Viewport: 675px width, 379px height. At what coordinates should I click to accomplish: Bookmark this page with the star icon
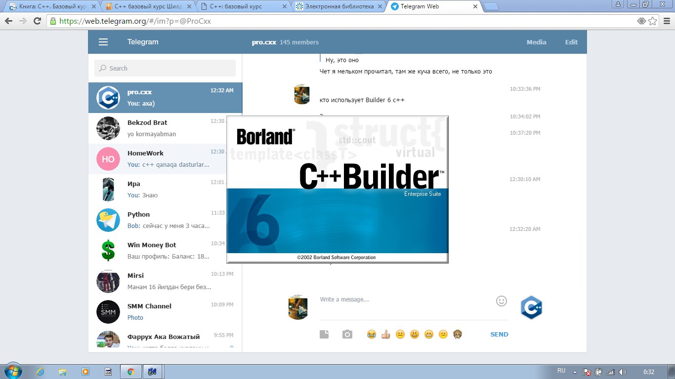[653, 21]
